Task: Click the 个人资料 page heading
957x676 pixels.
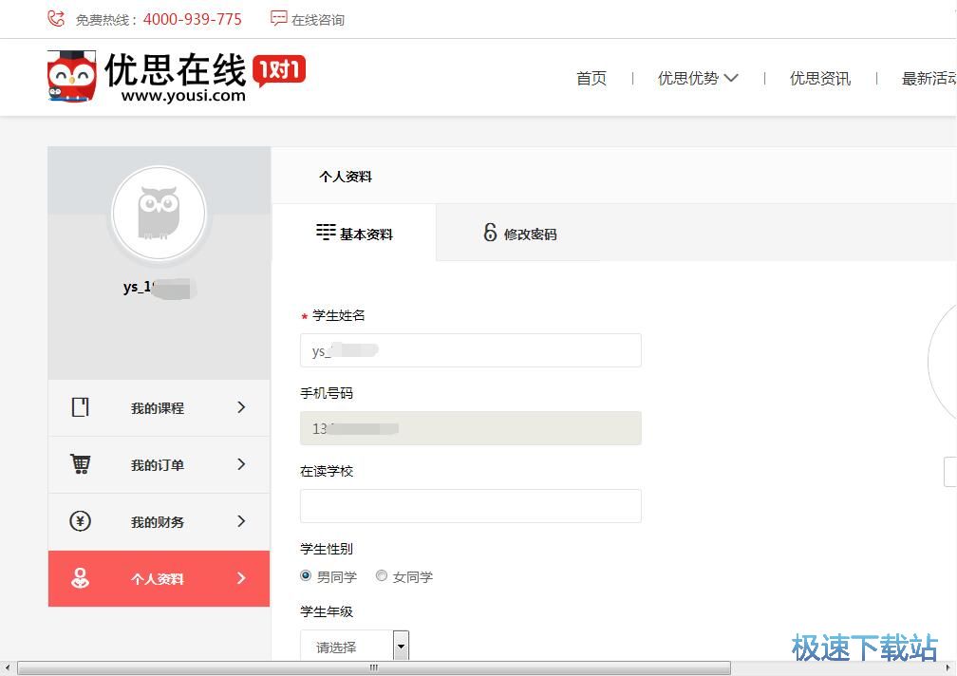Action: pyautogui.click(x=346, y=177)
